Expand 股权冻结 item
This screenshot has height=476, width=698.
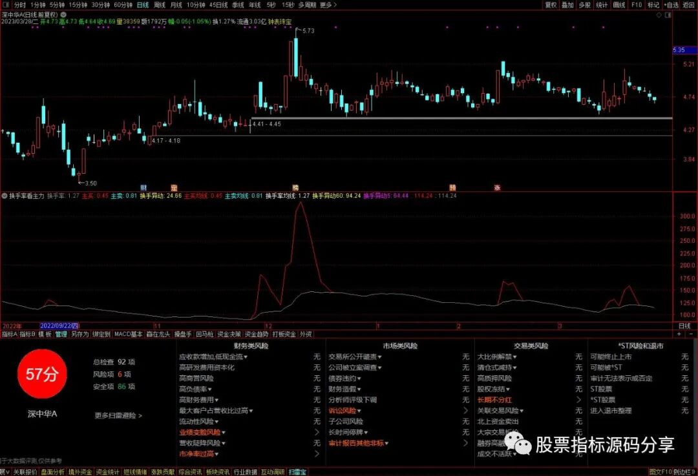point(494,389)
